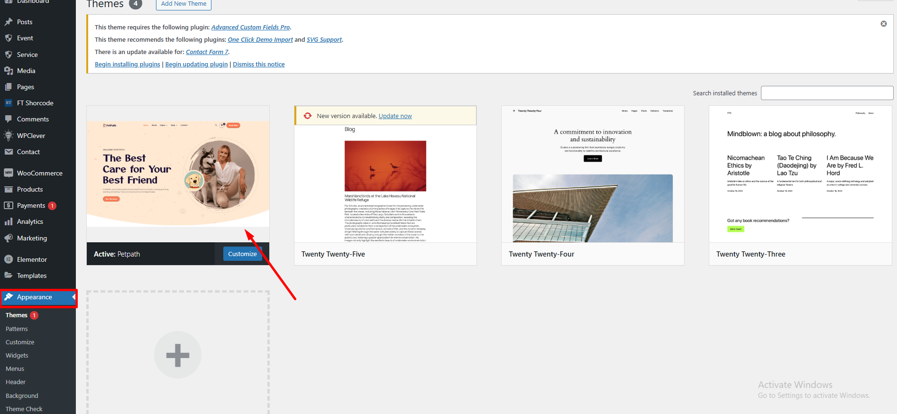897x414 pixels.
Task: Select the Twenty Twenty-Three theme thumbnail
Action: coord(800,174)
